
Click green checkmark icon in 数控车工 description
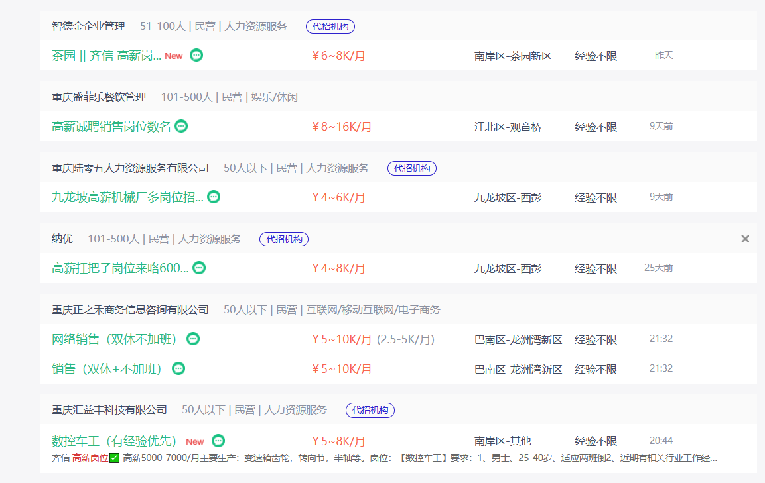pos(114,458)
